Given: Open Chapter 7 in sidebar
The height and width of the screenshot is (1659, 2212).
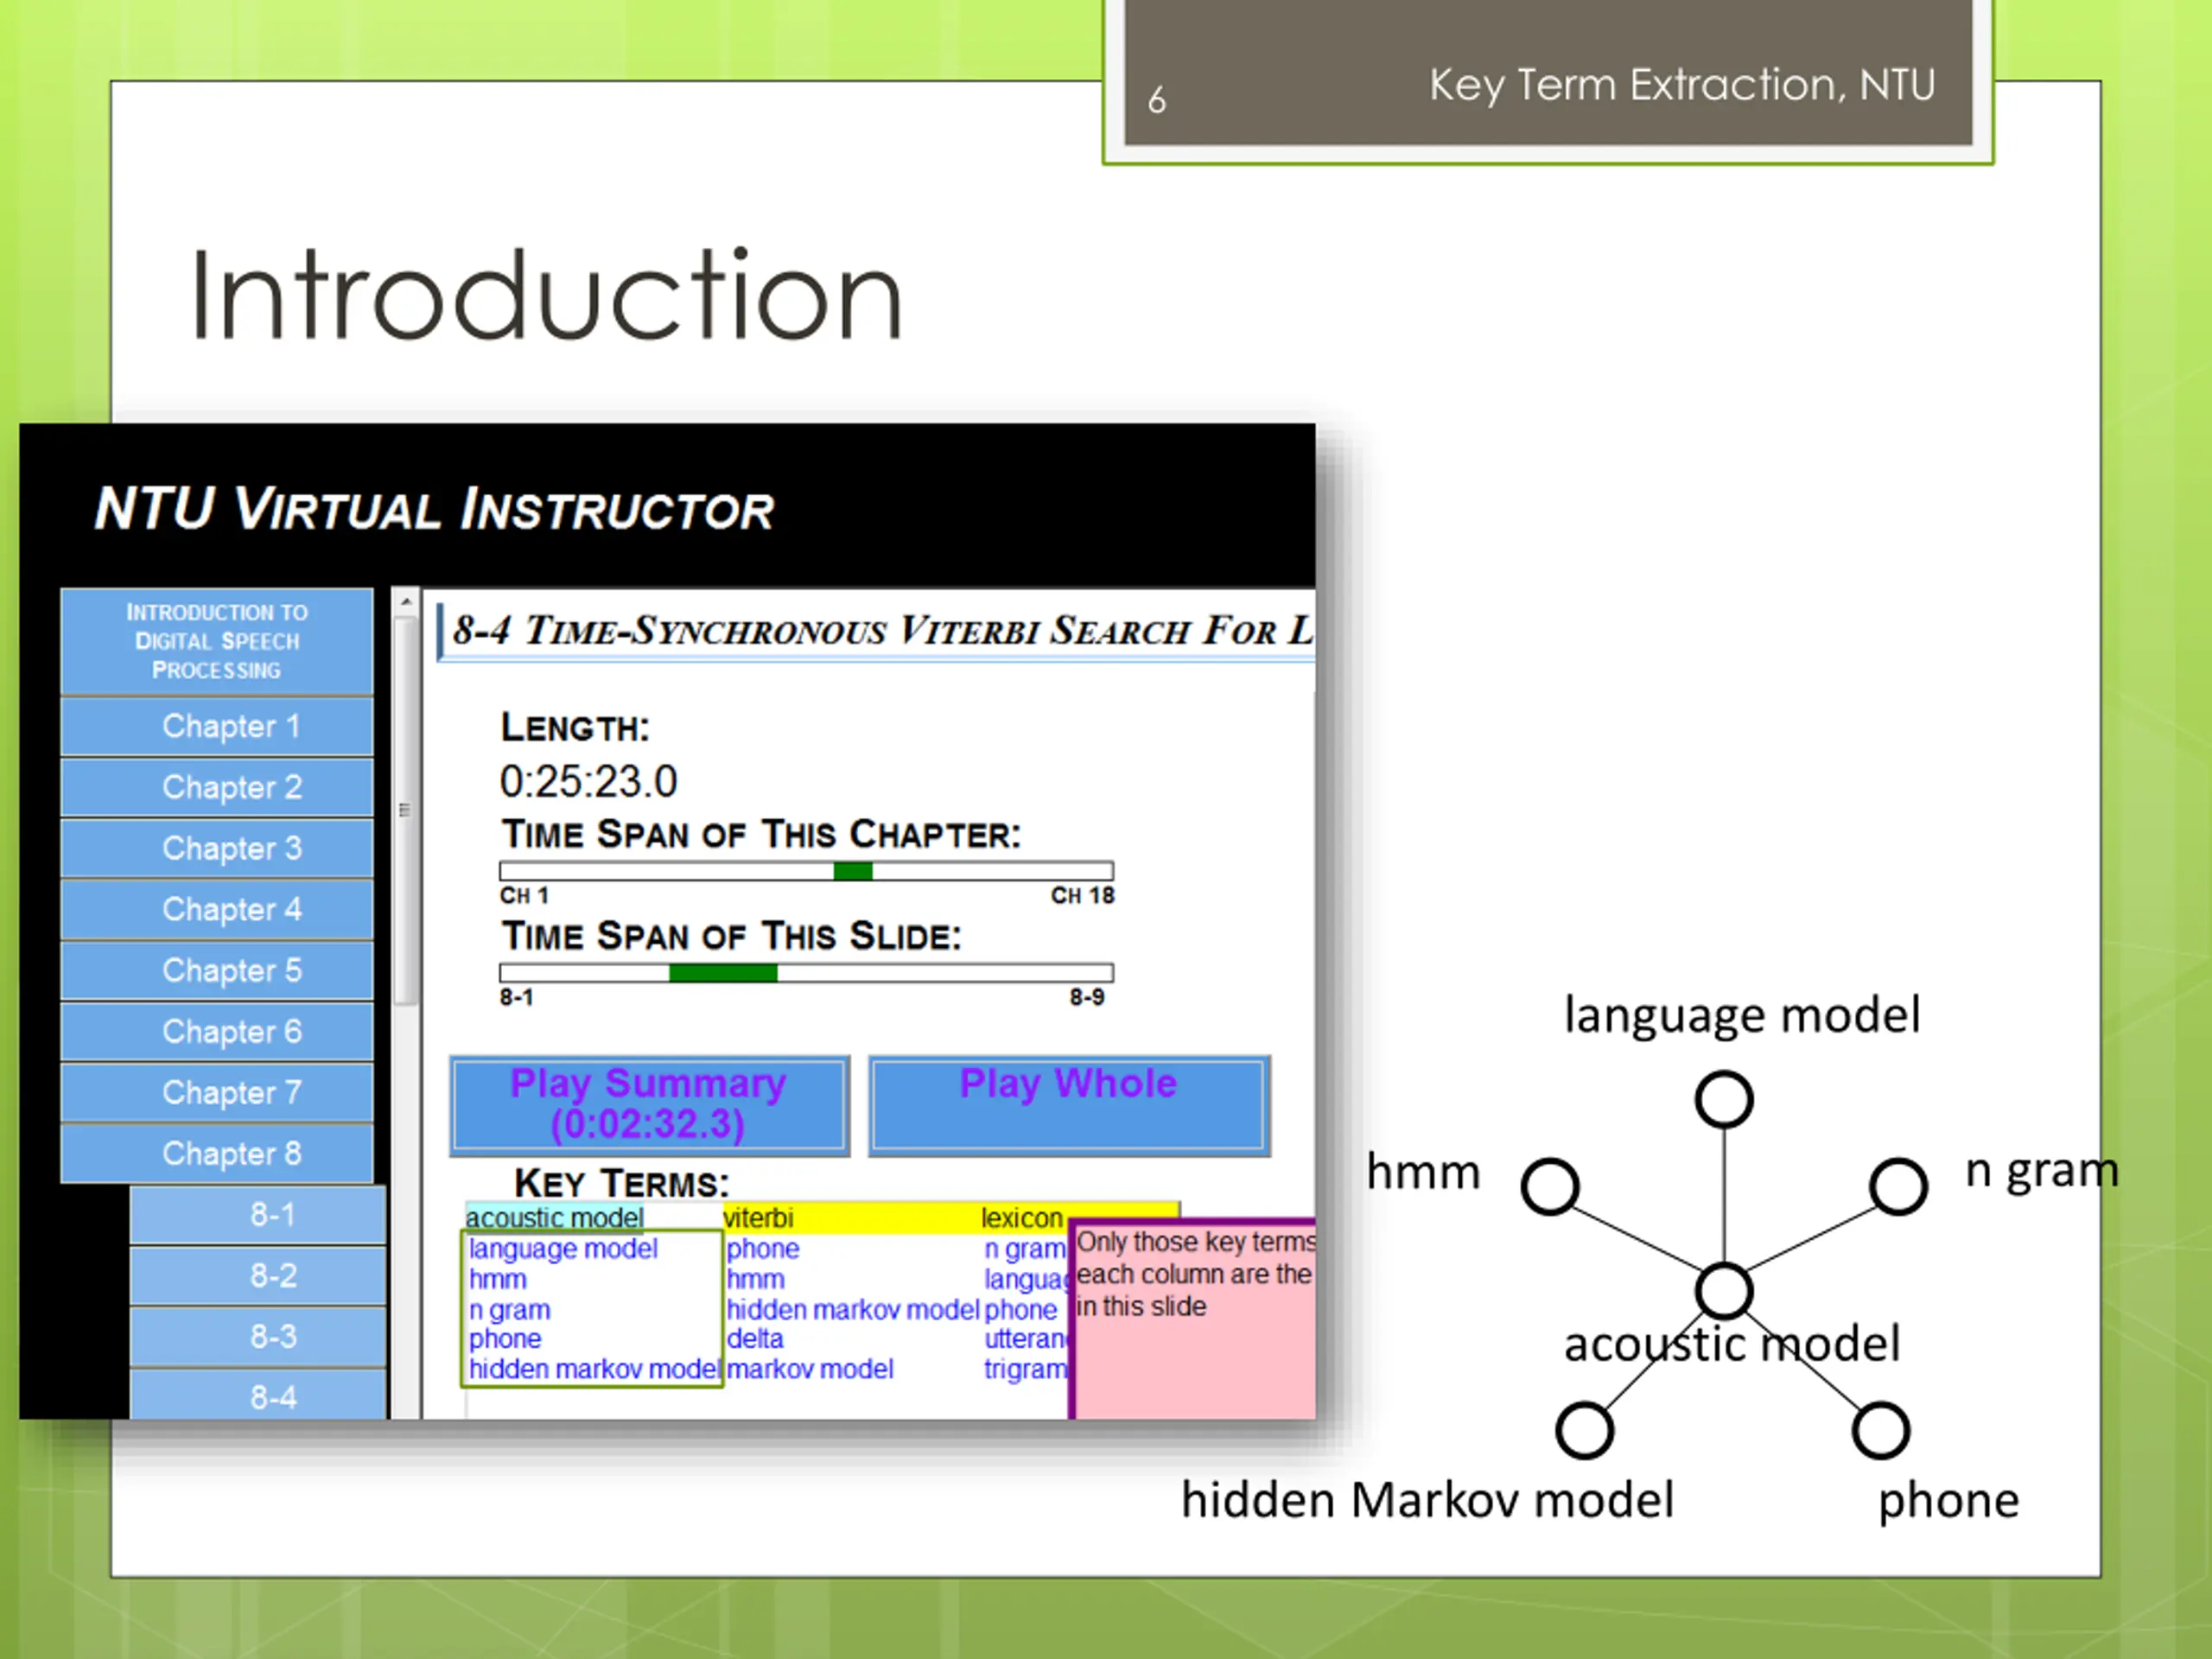Looking at the screenshot, I should click(217, 1092).
